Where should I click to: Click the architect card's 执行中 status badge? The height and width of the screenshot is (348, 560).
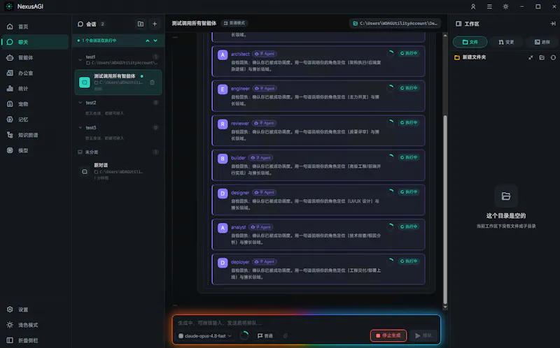click(x=409, y=53)
